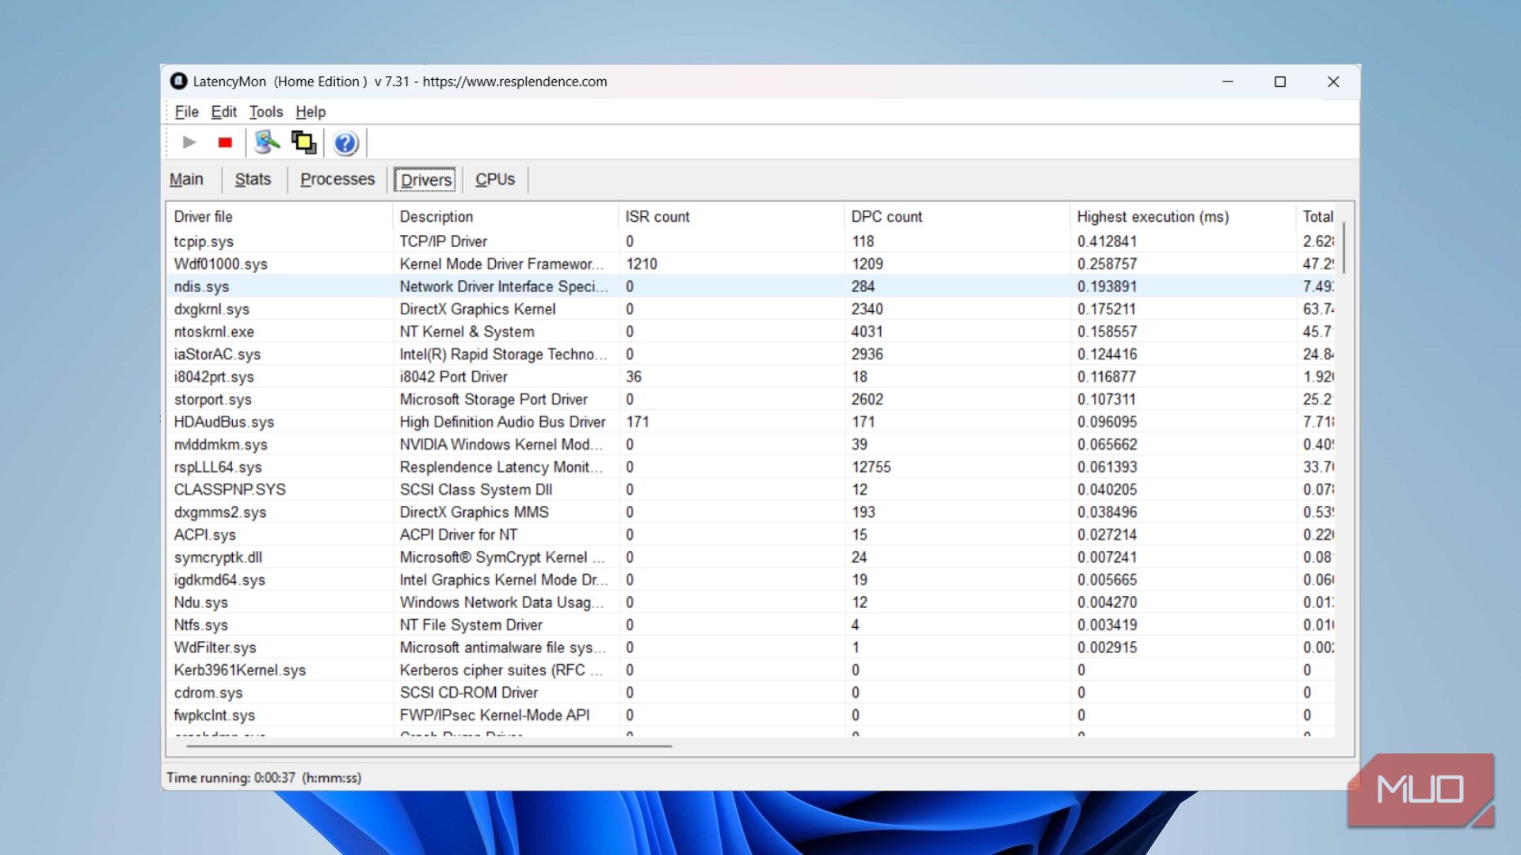Viewport: 1521px width, 855px height.
Task: Select the storport.sys row
Action: (750, 399)
